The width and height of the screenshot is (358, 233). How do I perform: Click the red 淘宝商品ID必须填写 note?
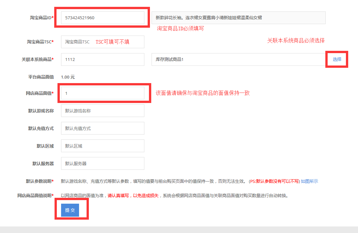180,29
